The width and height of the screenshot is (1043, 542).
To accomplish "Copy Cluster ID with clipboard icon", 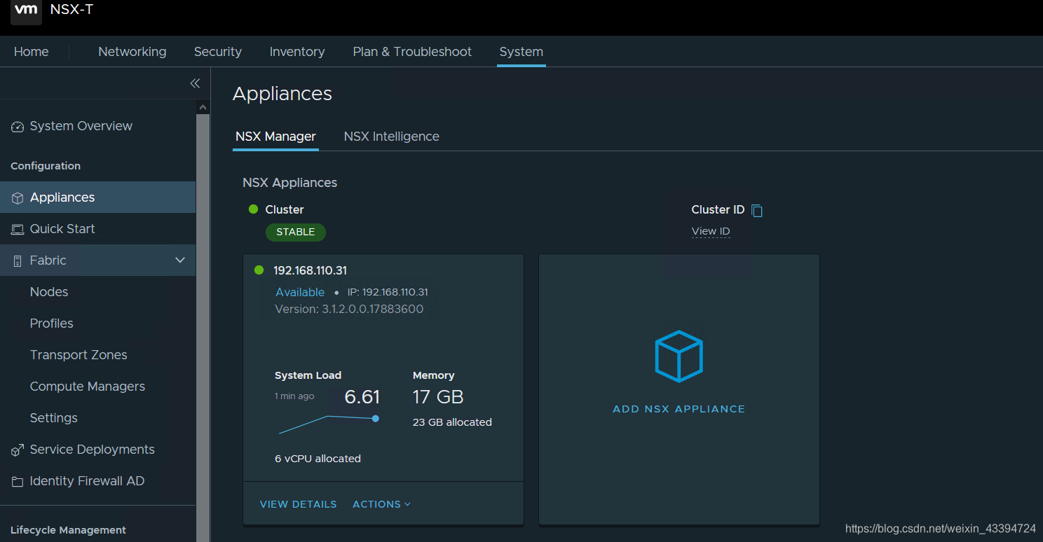I will pyautogui.click(x=757, y=210).
